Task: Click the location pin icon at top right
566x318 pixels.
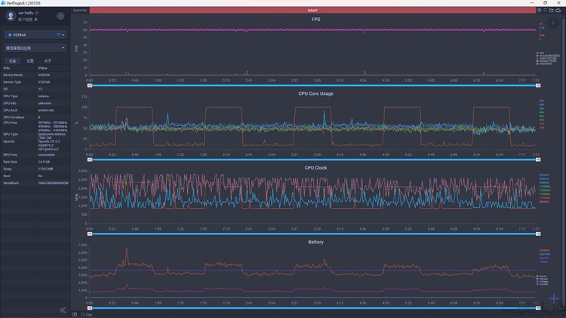Action: [x=546, y=10]
